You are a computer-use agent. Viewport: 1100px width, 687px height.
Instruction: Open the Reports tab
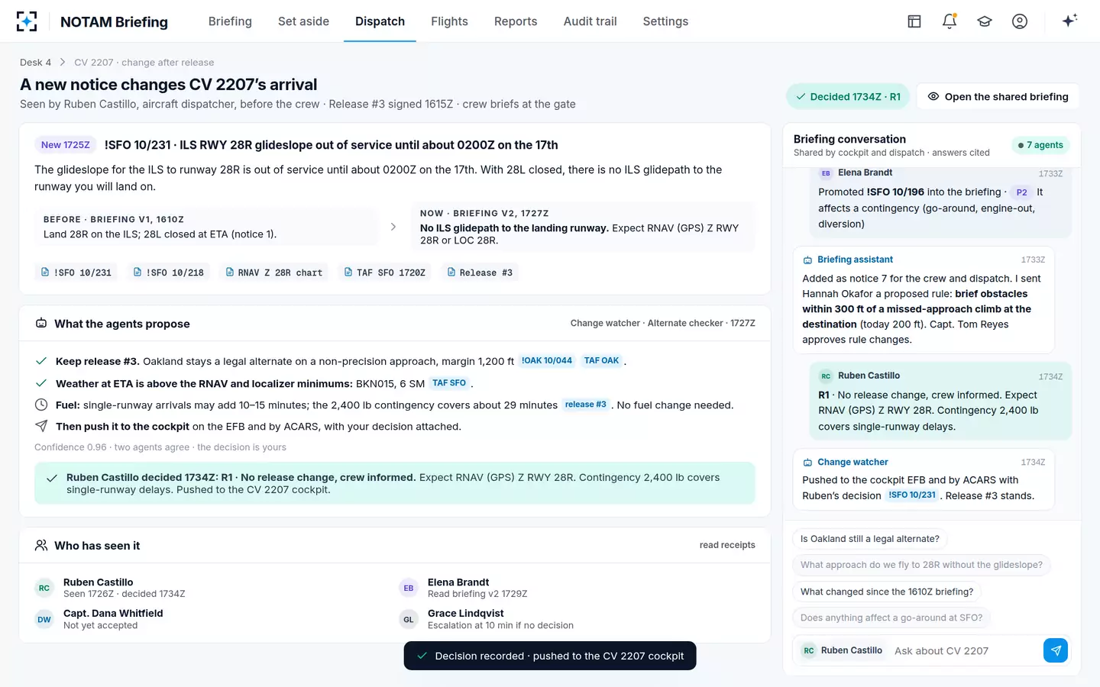pyautogui.click(x=516, y=21)
